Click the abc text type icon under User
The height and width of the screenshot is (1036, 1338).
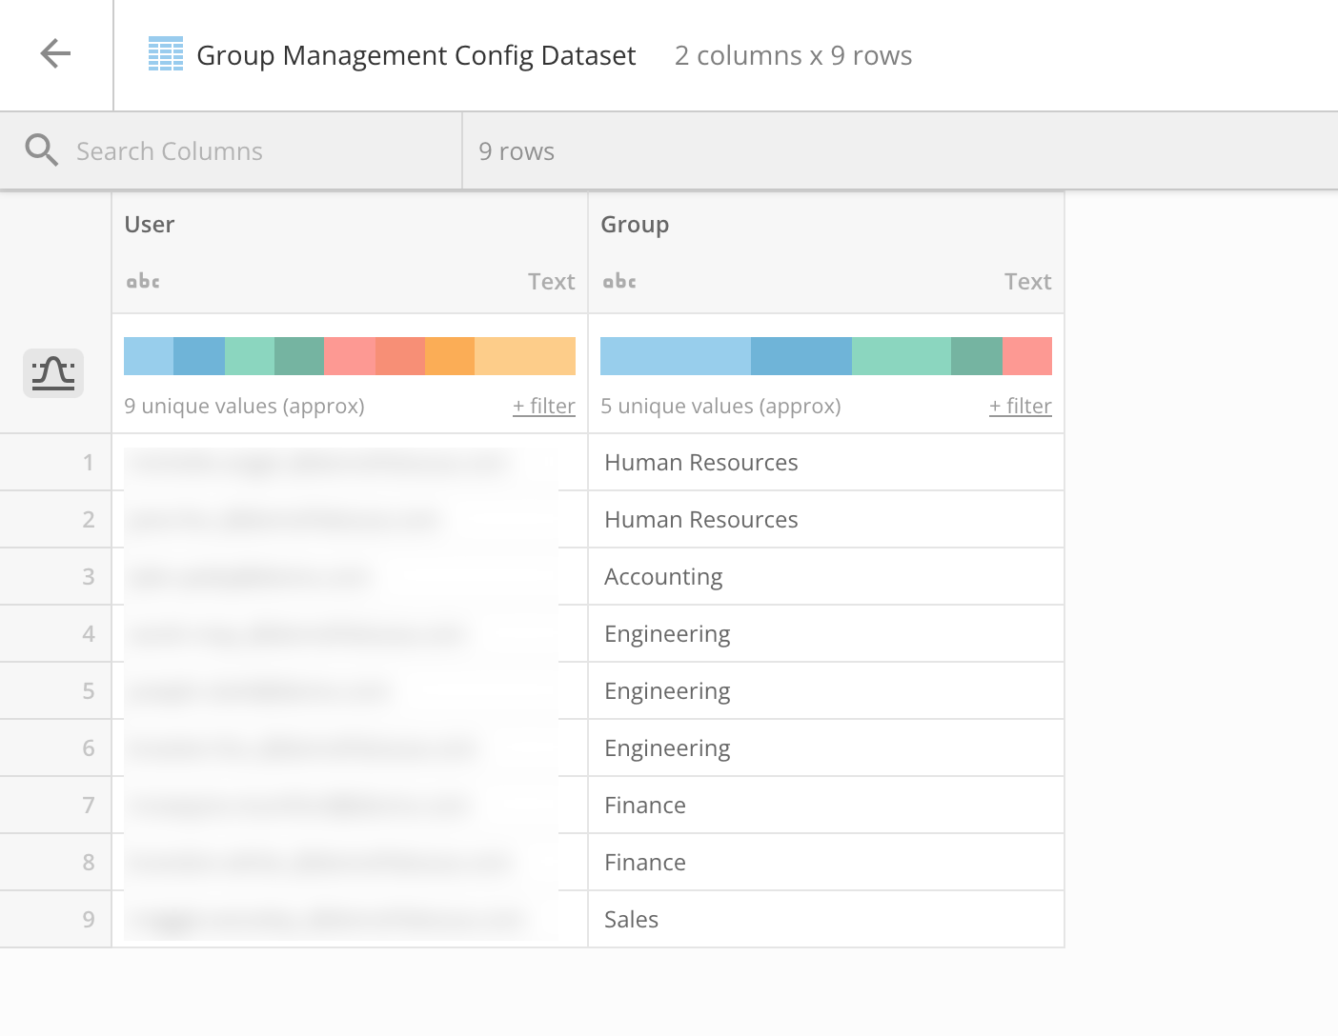[142, 281]
